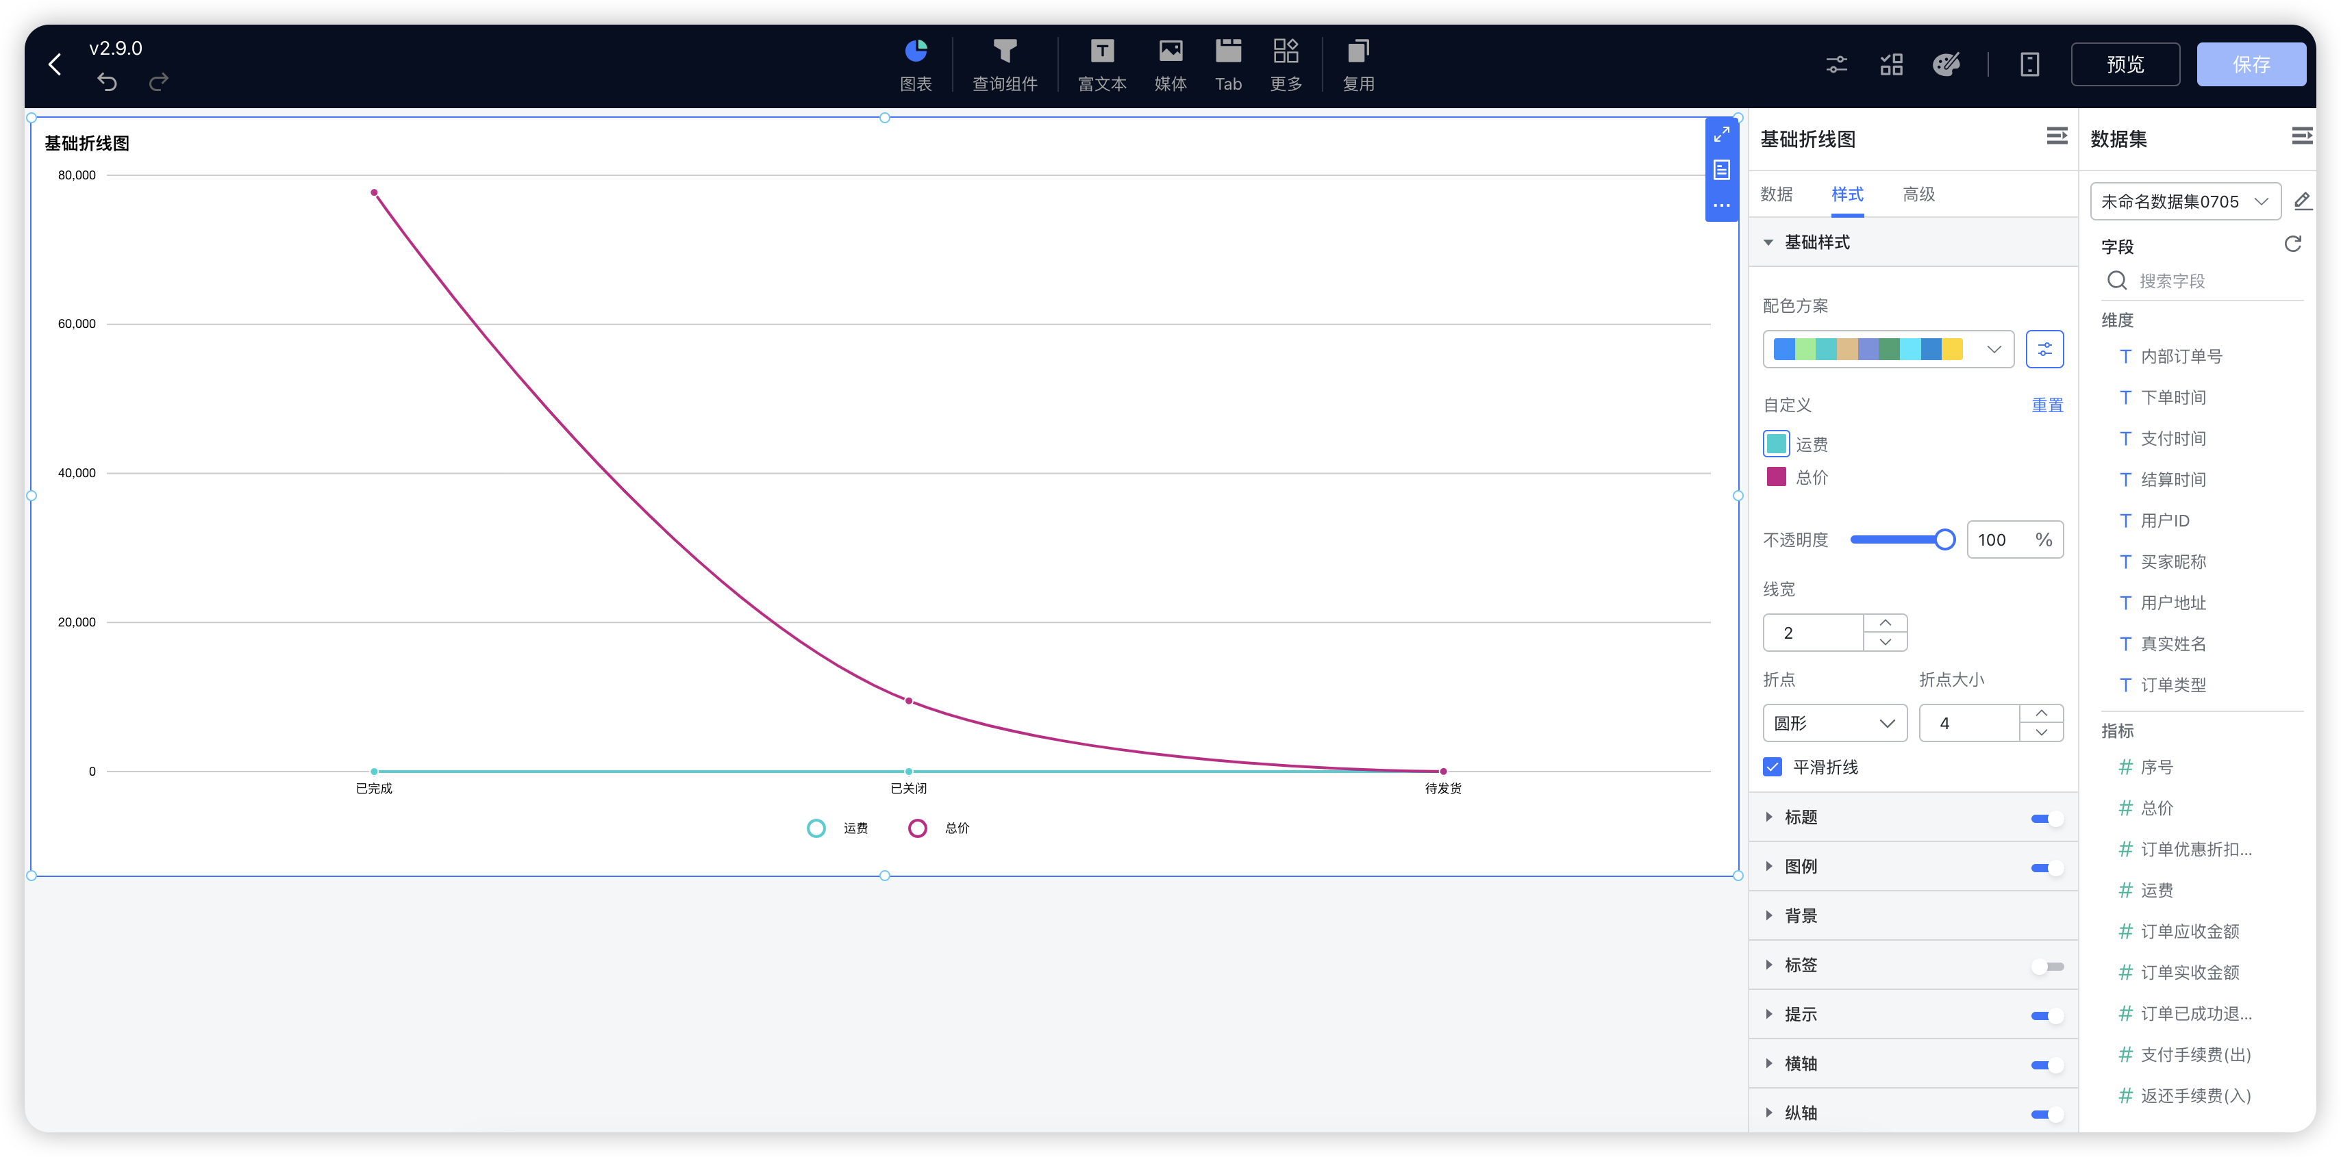Redo the last action
Image resolution: width=2341 pixels, height=1157 pixels.
(x=159, y=83)
